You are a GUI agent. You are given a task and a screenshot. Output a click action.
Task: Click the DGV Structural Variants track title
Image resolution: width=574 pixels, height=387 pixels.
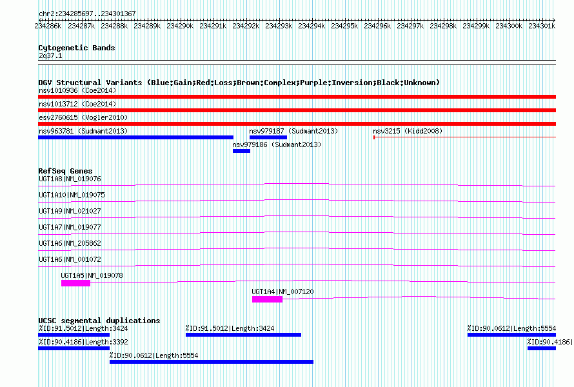click(x=239, y=83)
